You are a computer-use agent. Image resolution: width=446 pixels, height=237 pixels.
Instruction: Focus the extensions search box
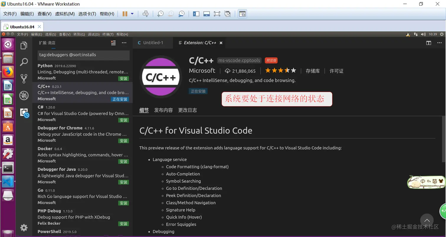point(83,55)
